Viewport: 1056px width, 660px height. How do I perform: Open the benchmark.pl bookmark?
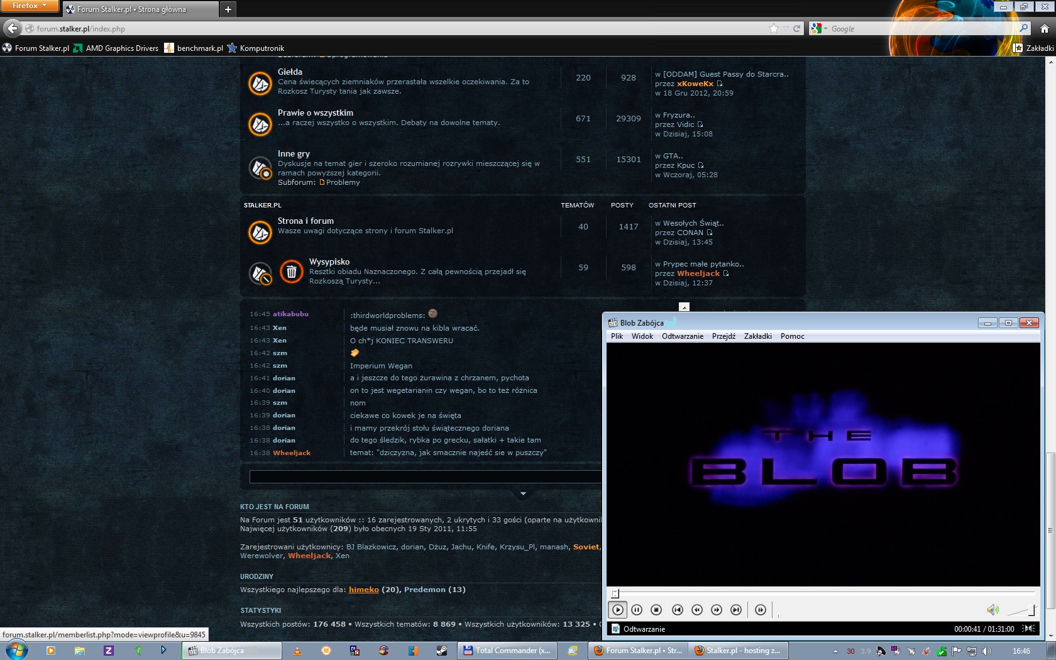[194, 48]
